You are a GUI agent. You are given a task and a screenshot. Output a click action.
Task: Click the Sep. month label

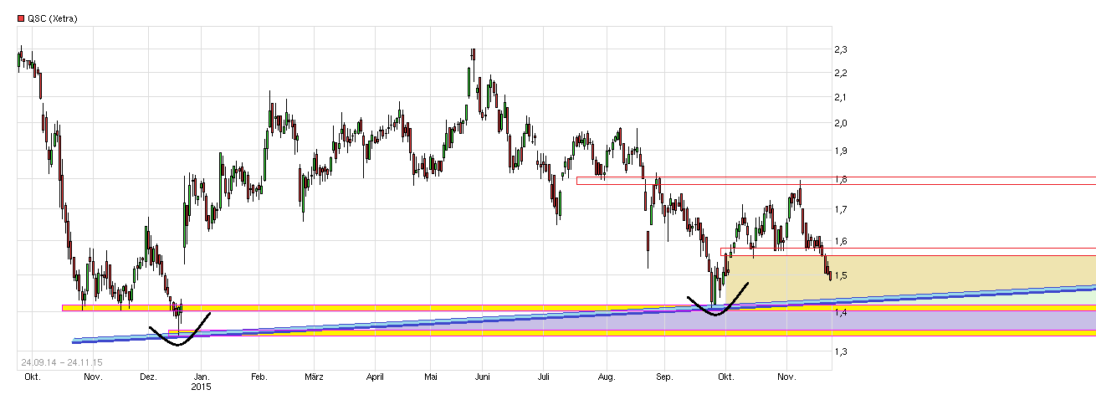tap(665, 377)
